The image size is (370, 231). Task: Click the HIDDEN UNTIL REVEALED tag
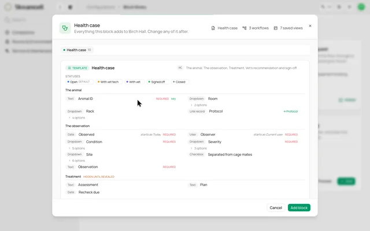[99, 177]
